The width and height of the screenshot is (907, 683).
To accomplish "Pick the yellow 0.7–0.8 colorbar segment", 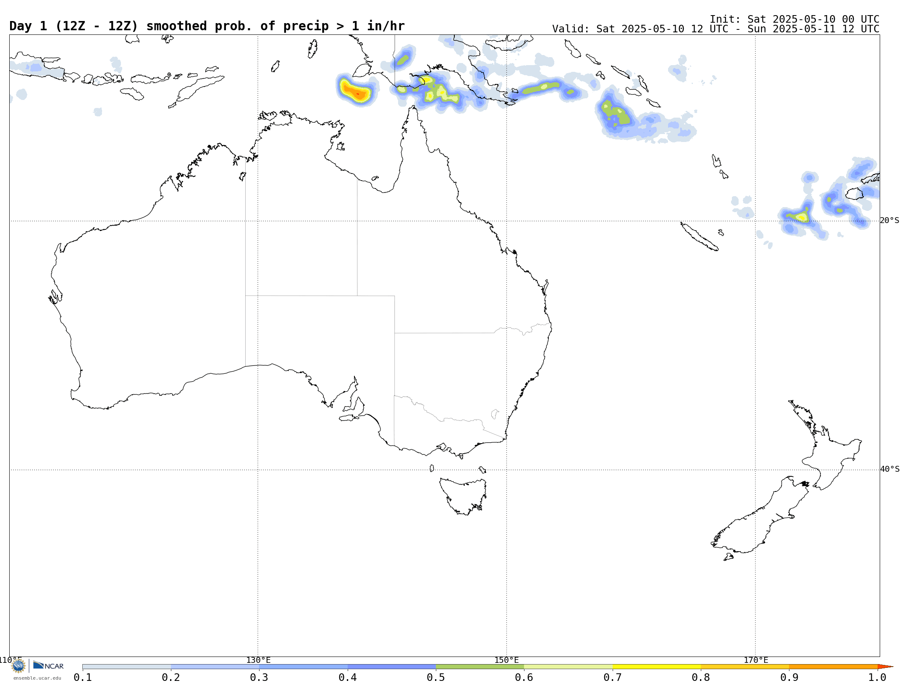I will click(x=657, y=667).
